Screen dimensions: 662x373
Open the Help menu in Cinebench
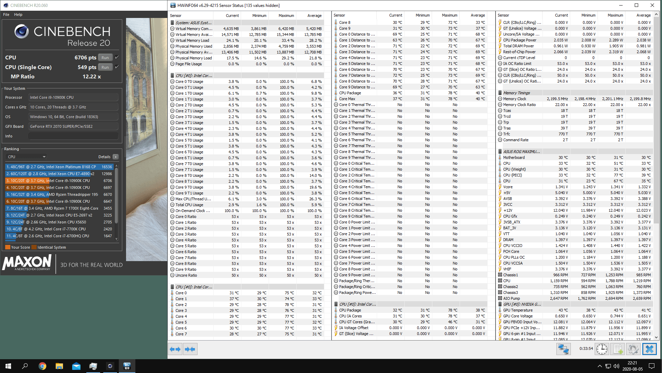[x=18, y=15]
